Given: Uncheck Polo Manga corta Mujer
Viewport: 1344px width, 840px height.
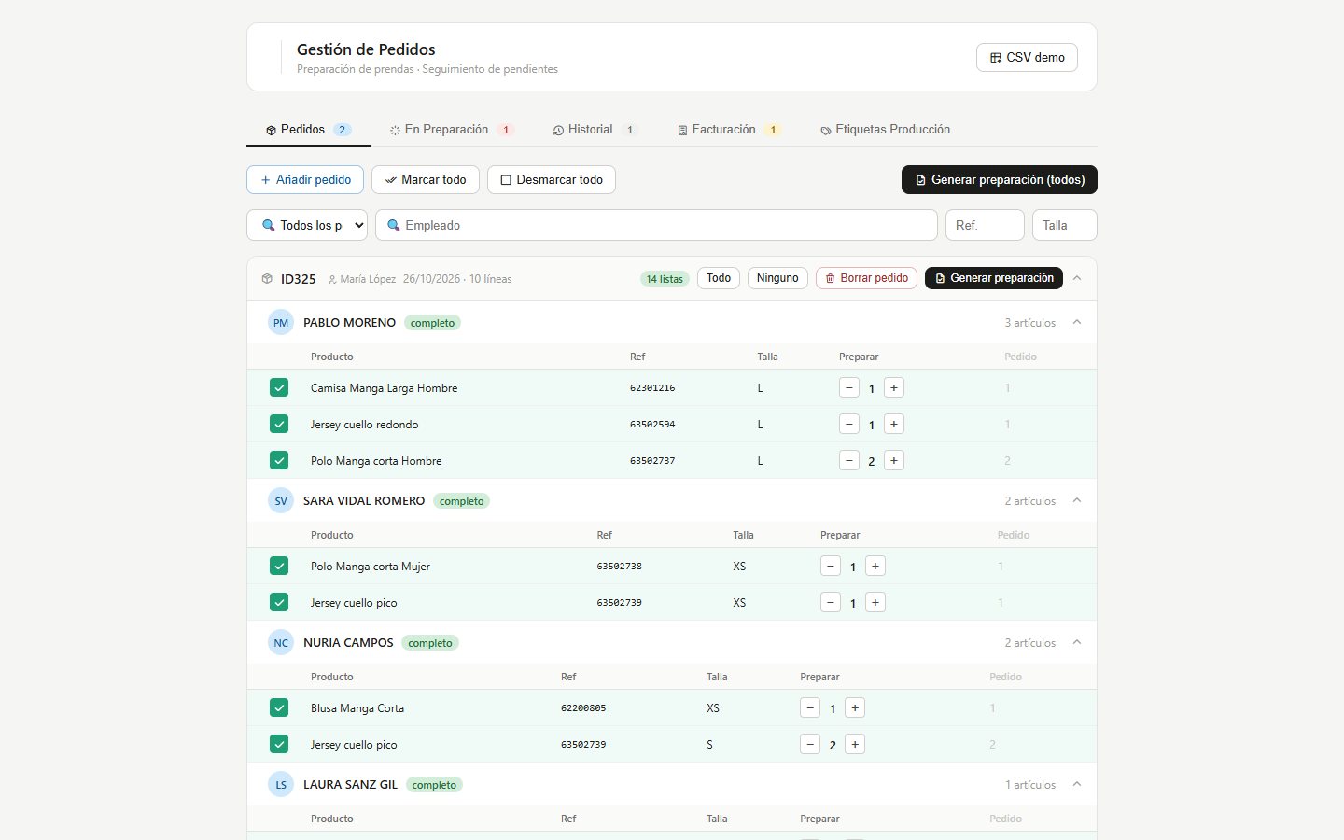Looking at the screenshot, I should pos(279,566).
